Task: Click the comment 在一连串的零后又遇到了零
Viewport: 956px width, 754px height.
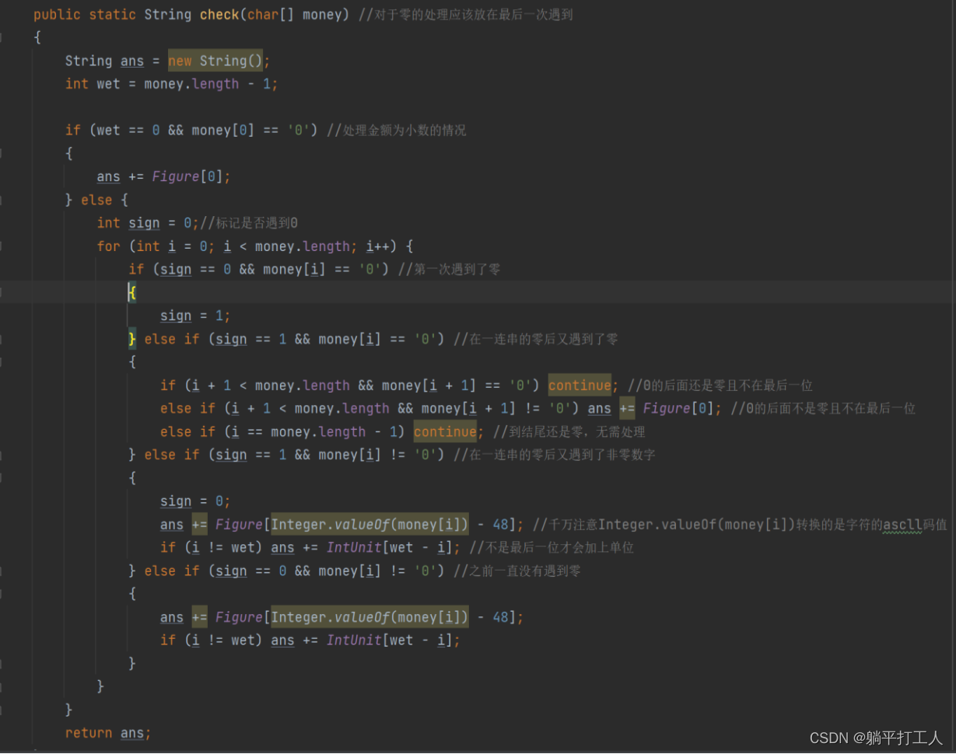Action: coord(536,339)
